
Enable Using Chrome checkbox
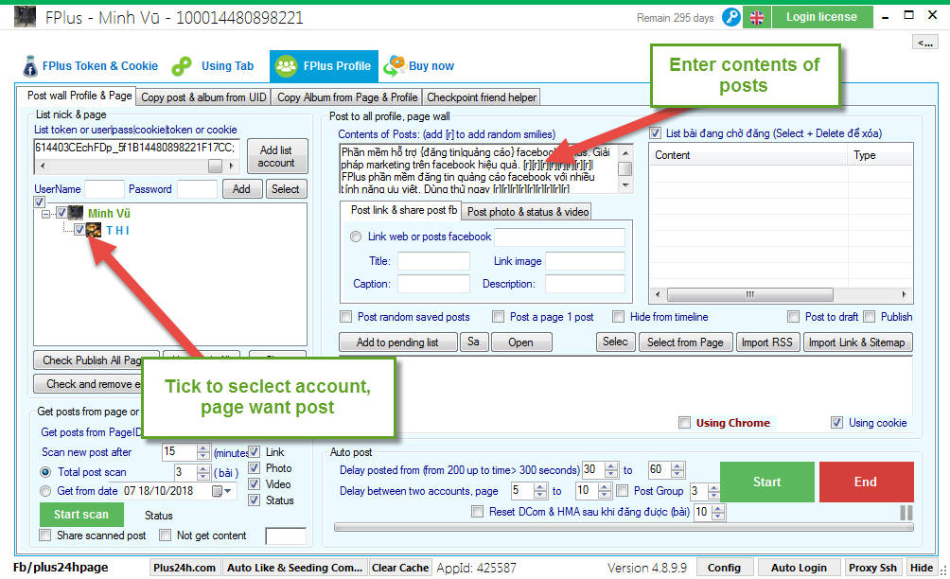pos(685,423)
